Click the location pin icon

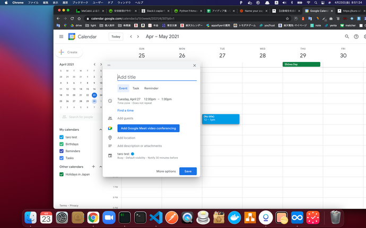(110, 138)
